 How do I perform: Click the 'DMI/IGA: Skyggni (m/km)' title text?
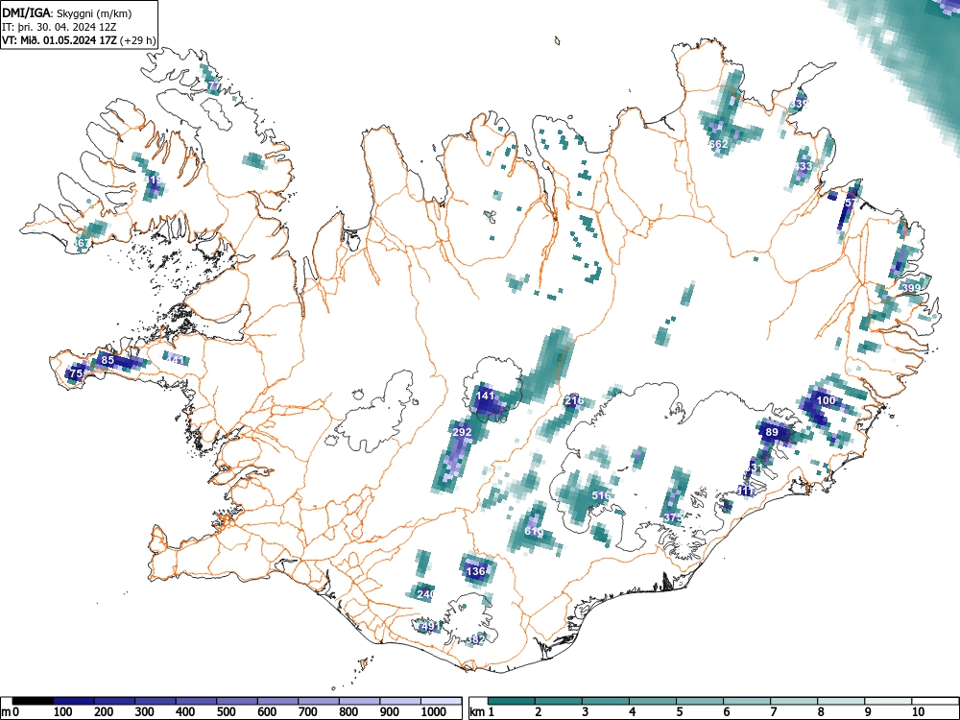click(67, 12)
